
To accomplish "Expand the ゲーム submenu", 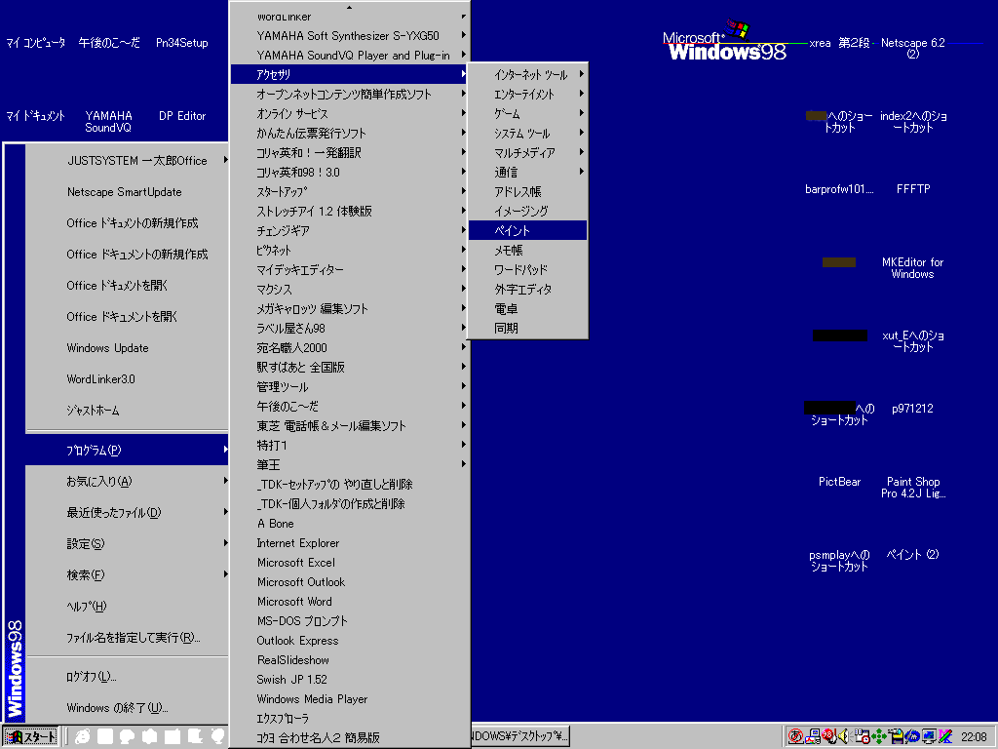I will 527,113.
